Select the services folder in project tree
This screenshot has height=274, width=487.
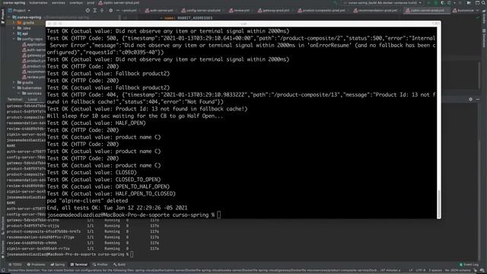[32, 93]
